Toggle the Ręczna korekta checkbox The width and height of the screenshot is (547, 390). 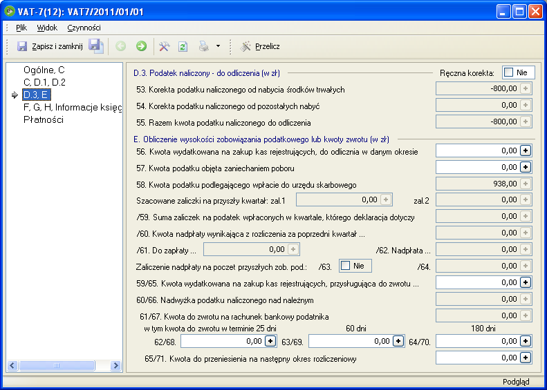tap(509, 72)
